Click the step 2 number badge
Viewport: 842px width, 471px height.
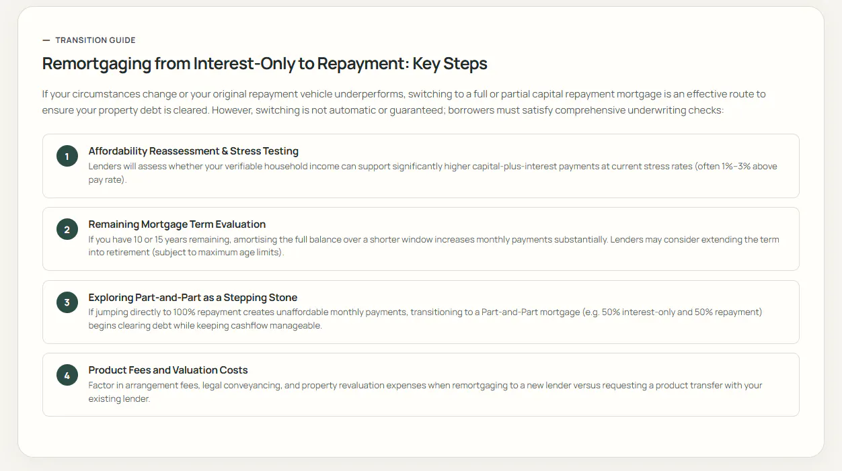(x=67, y=230)
